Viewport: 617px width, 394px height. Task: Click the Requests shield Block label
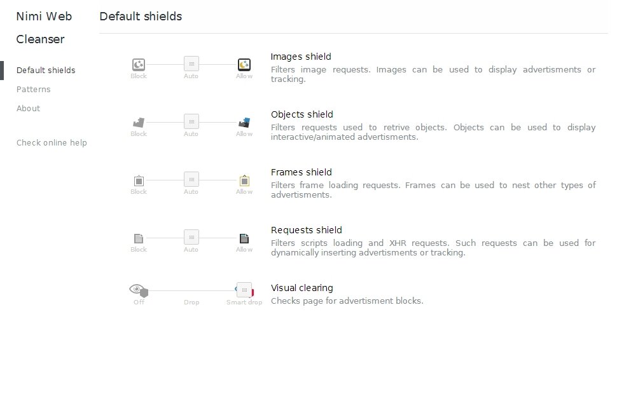pyautogui.click(x=139, y=249)
